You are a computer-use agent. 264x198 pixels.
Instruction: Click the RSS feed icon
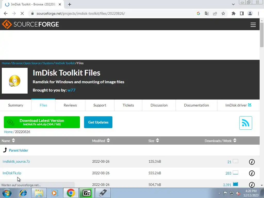coord(245,123)
